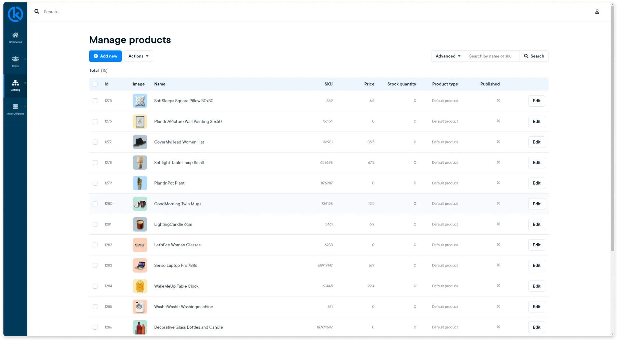This screenshot has width=618, height=341.
Task: Select the GoodMorning Twin Mugs checkbox
Action: pos(95,204)
